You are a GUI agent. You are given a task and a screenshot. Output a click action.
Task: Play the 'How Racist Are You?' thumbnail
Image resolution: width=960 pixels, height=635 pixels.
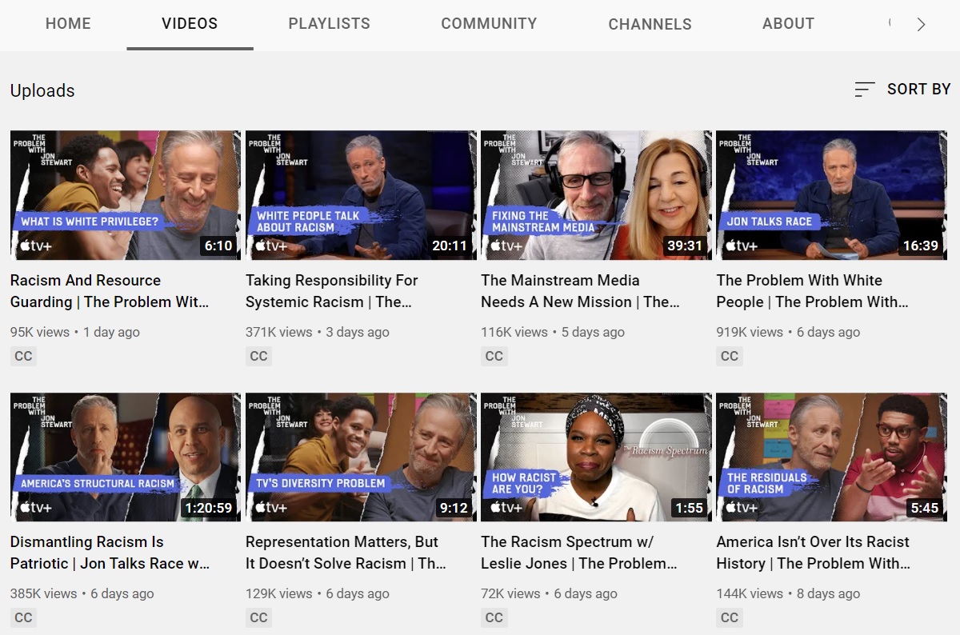tap(596, 457)
